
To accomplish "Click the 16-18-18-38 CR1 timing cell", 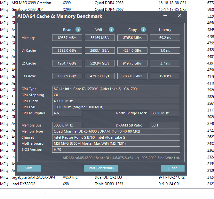I will point(172,3).
